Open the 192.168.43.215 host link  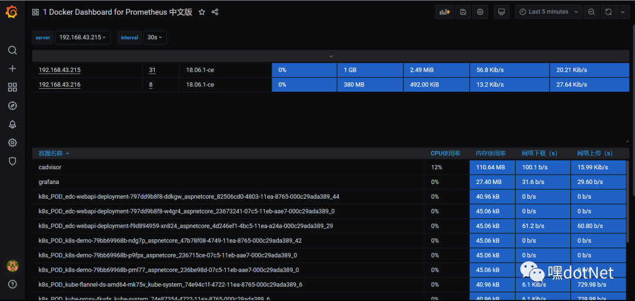(59, 70)
